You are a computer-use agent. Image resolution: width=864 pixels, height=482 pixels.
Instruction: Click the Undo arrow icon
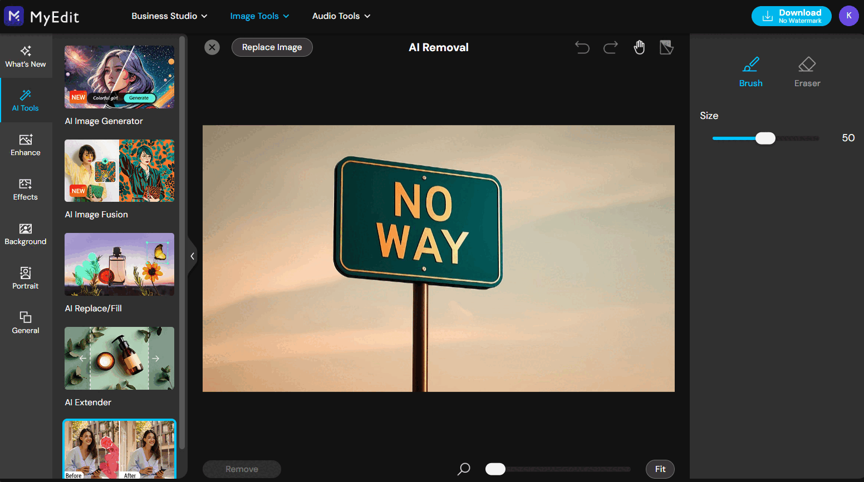coord(582,47)
